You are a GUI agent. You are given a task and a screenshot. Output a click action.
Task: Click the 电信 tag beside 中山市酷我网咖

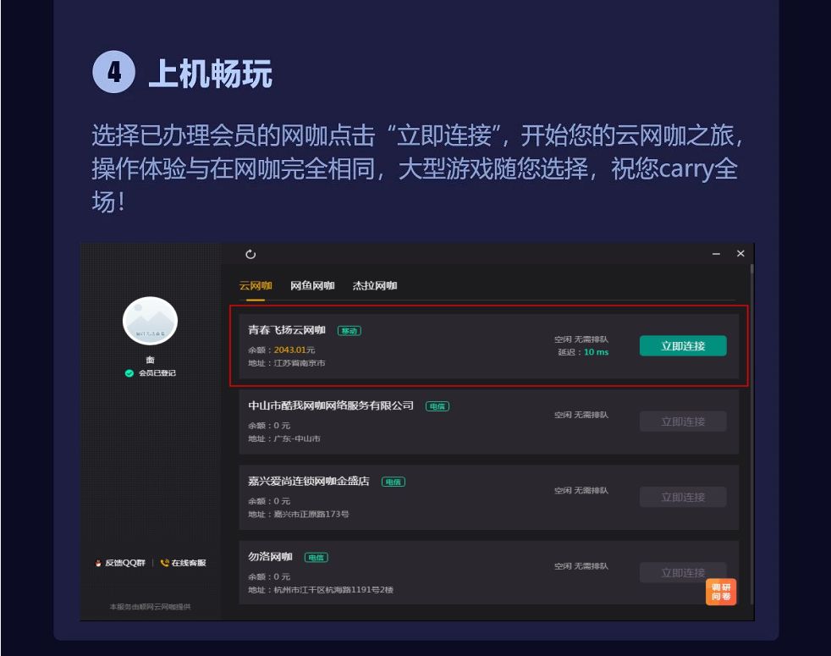(x=438, y=406)
